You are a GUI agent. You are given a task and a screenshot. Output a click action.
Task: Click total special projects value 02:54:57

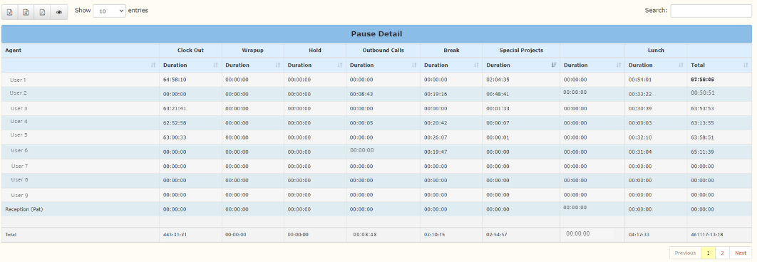pos(497,235)
